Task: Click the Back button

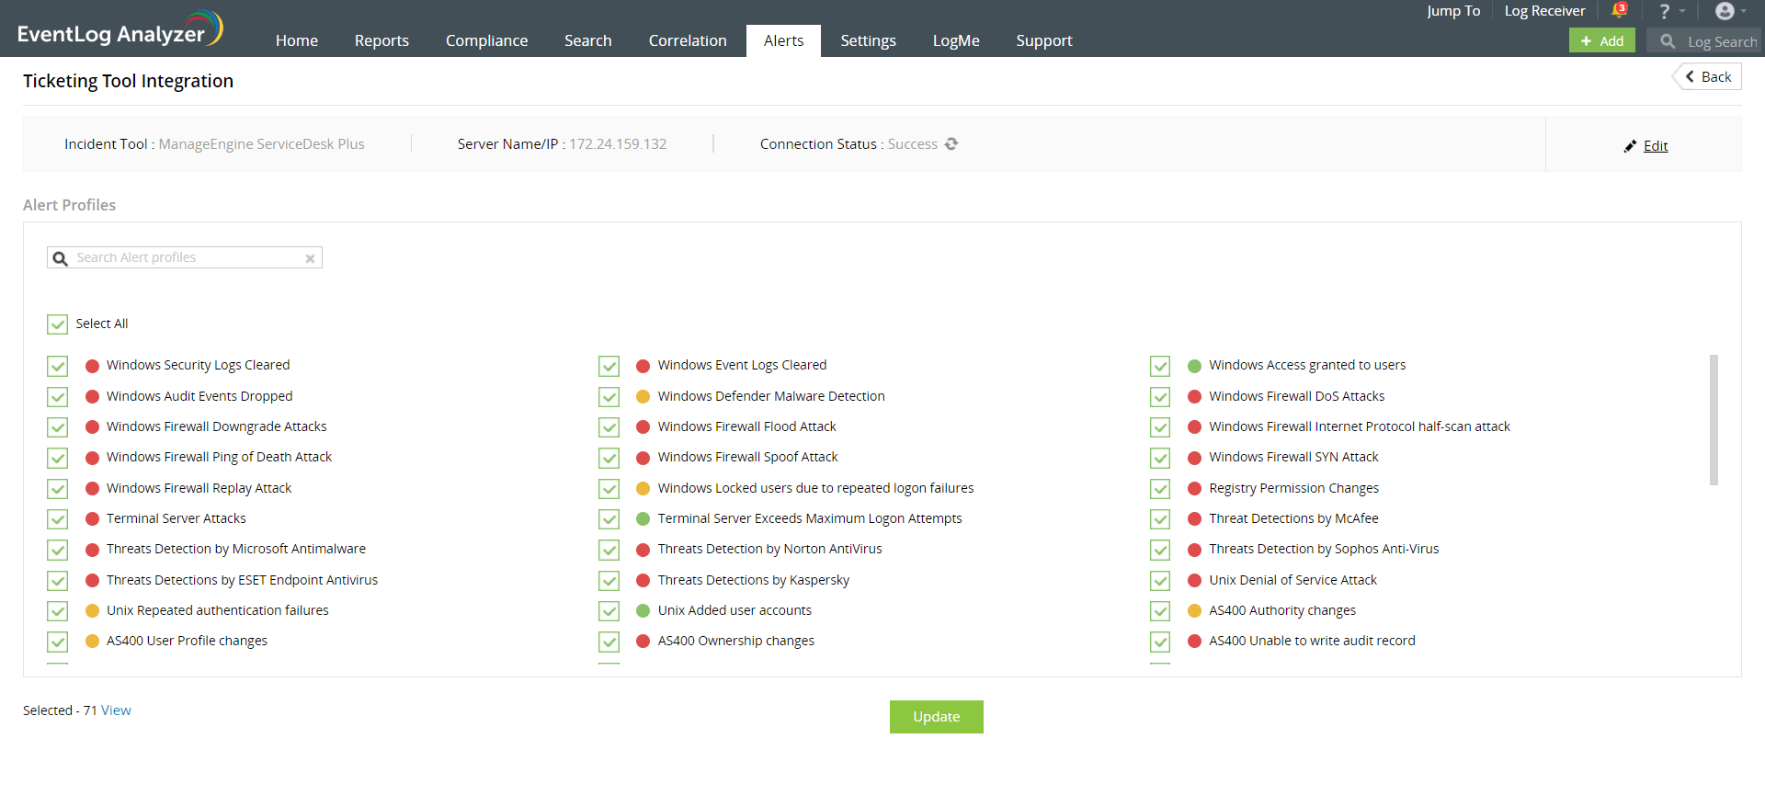Action: 1707,77
